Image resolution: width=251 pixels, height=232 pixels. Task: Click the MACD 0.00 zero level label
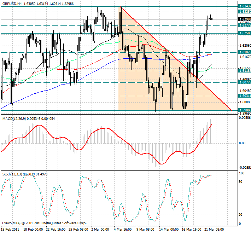(242, 143)
